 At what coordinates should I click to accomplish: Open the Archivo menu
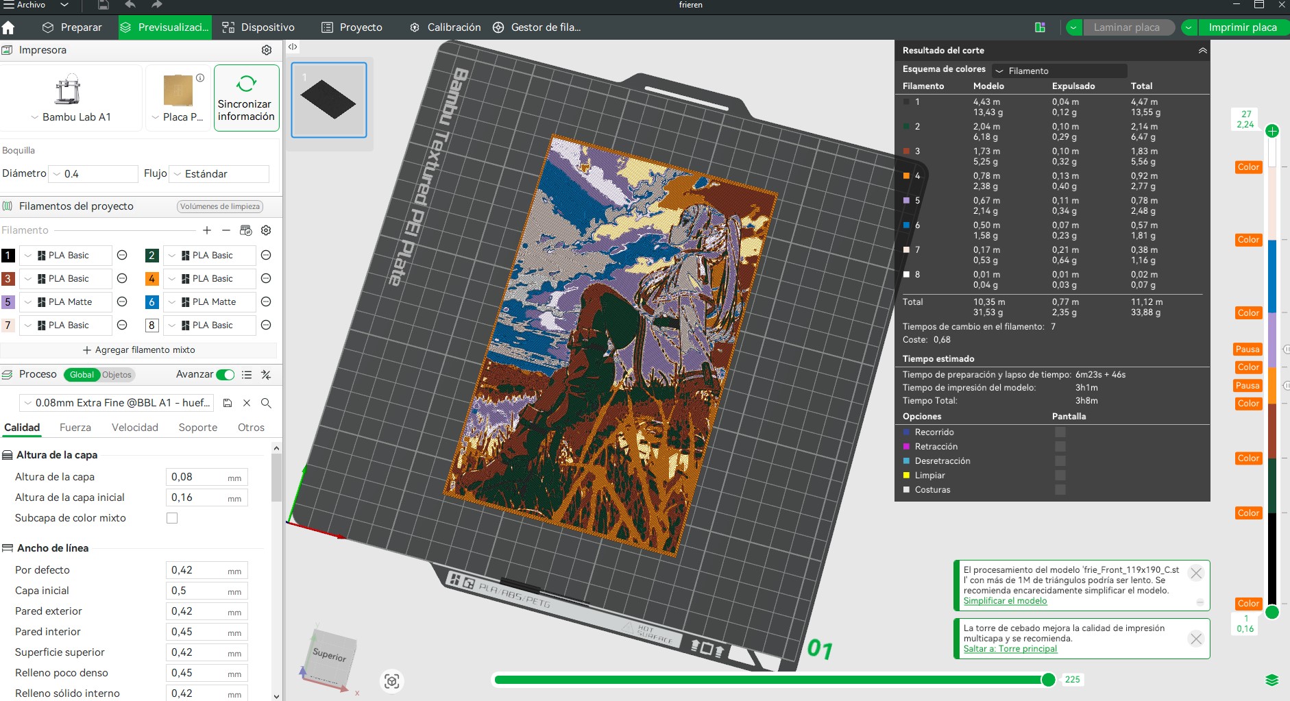tap(25, 5)
